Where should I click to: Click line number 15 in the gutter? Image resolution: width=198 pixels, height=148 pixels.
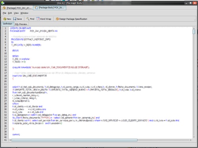pos(6,67)
